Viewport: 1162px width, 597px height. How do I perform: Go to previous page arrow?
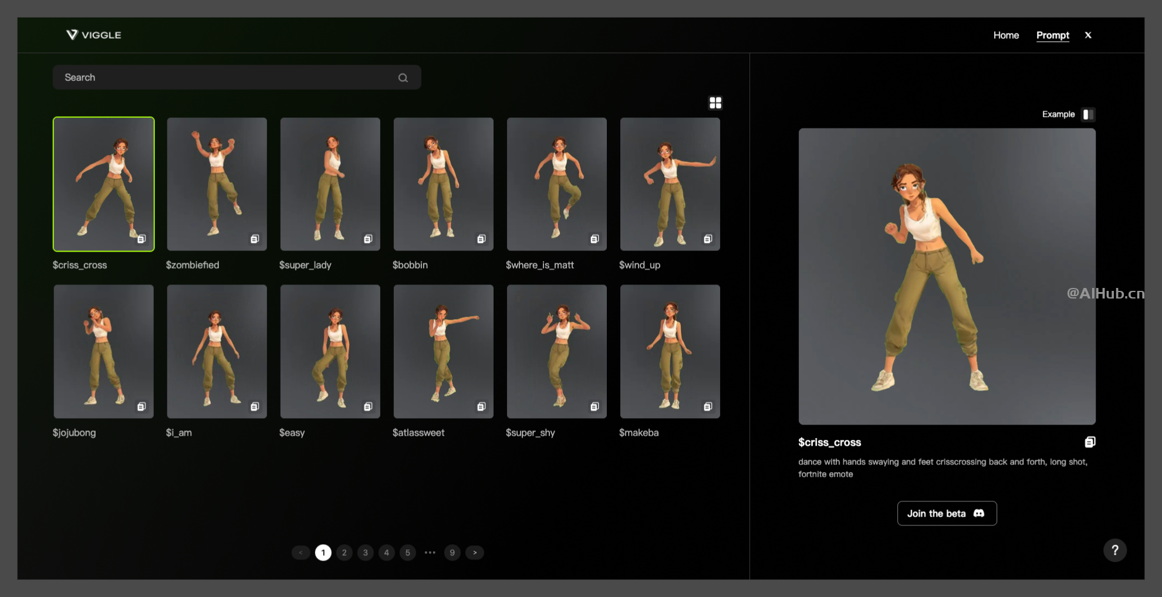coord(300,552)
